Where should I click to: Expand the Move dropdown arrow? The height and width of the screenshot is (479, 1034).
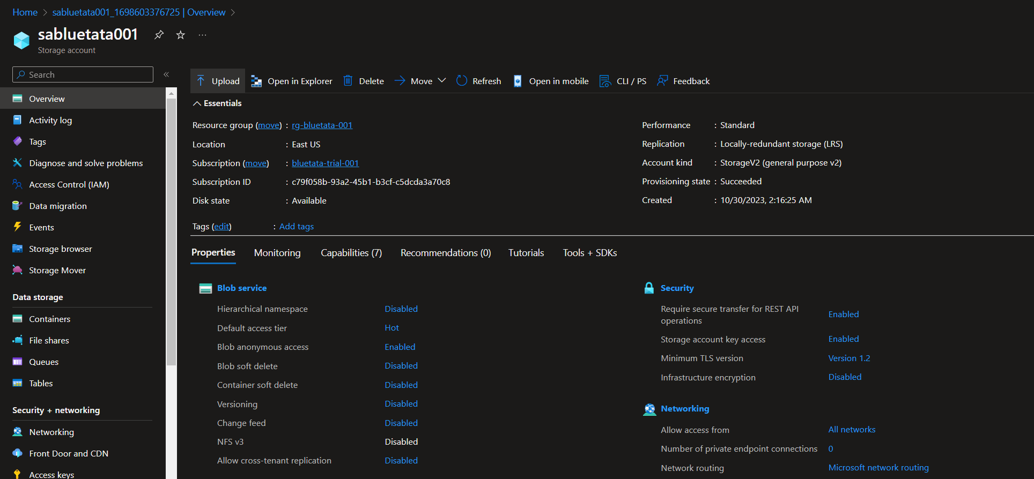point(442,81)
